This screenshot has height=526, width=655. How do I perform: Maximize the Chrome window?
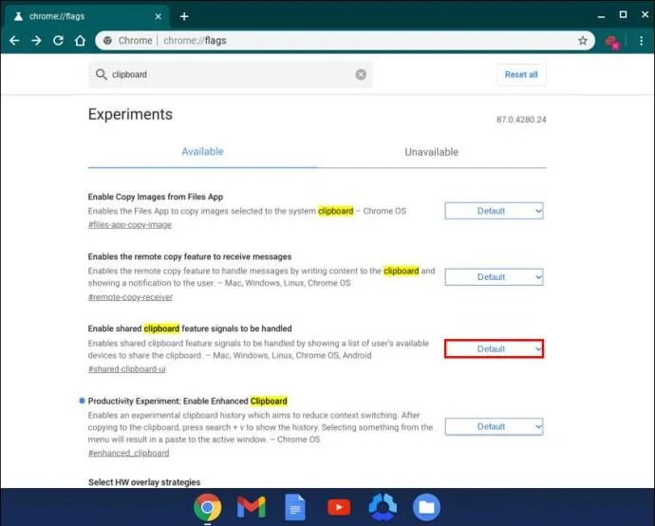pyautogui.click(x=623, y=14)
